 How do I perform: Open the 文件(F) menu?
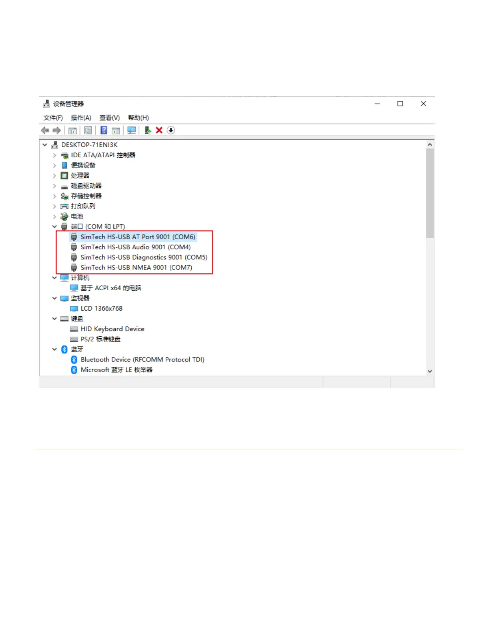click(53, 118)
